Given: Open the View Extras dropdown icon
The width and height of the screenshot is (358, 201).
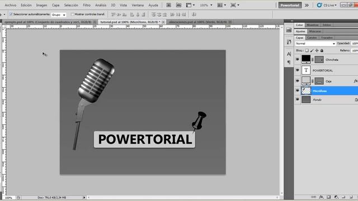Looking at the screenshot, I should [x=190, y=5].
